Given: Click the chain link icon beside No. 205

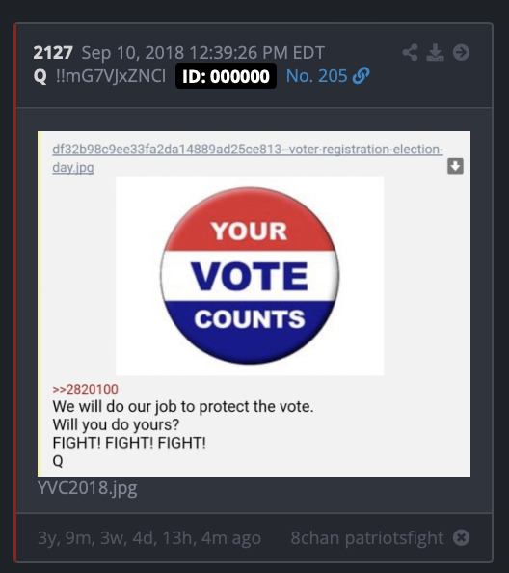Looking at the screenshot, I should click(x=361, y=76).
